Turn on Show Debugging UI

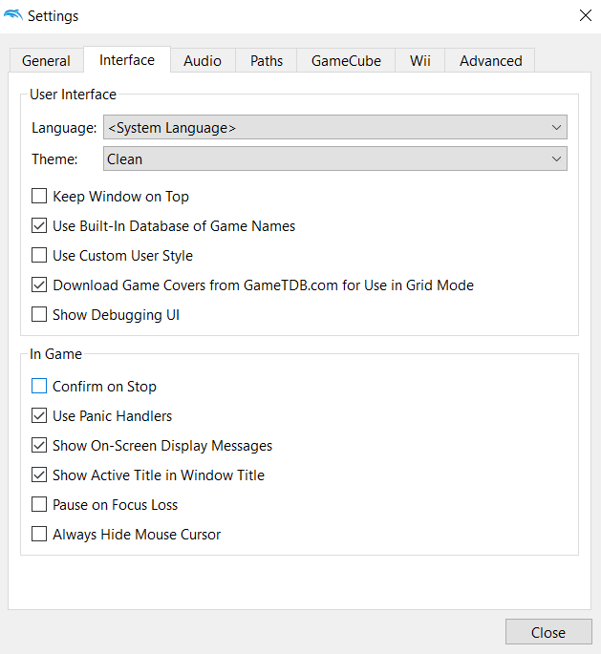pos(39,315)
